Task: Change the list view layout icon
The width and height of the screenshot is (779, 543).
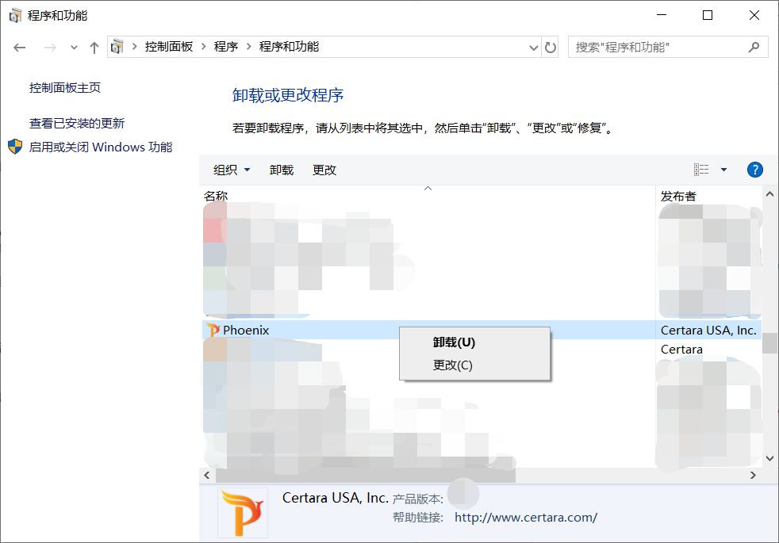Action: pyautogui.click(x=701, y=170)
